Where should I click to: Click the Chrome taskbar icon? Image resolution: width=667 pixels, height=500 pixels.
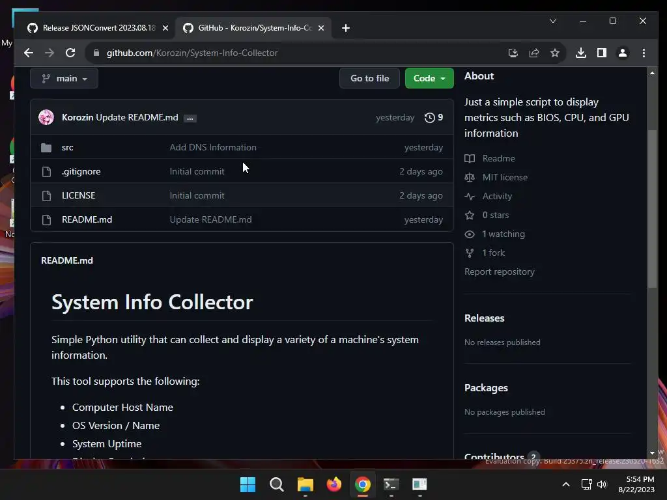(x=363, y=484)
